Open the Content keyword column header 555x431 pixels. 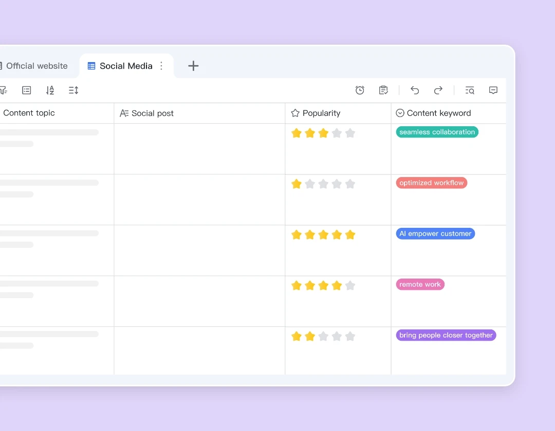pyautogui.click(x=438, y=113)
